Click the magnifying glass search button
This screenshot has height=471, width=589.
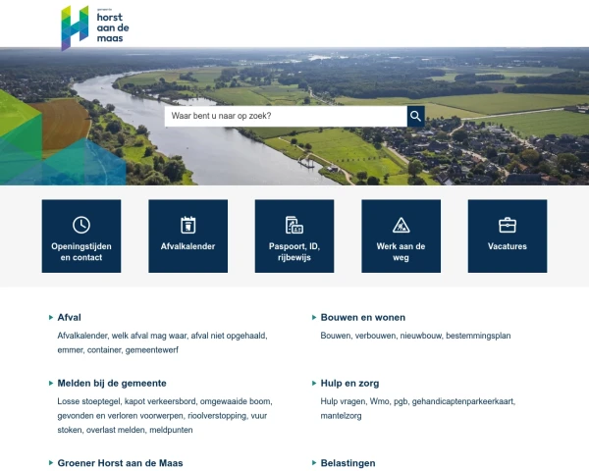coord(416,116)
